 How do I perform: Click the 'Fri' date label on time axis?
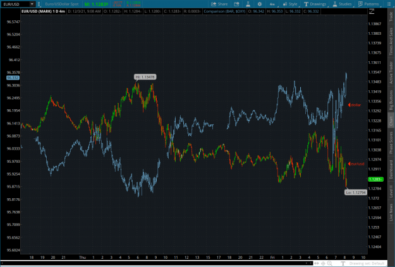272,257
